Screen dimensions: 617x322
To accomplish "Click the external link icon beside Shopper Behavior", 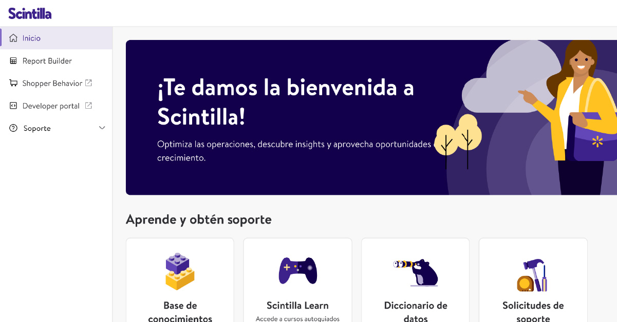I will pos(88,83).
